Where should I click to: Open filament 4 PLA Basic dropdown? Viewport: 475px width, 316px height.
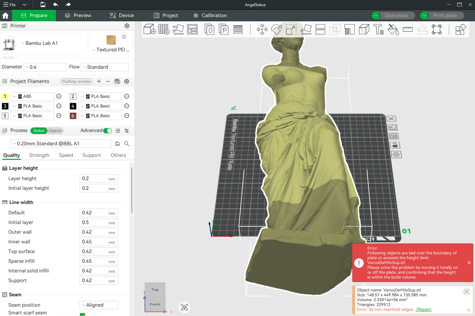click(x=100, y=106)
